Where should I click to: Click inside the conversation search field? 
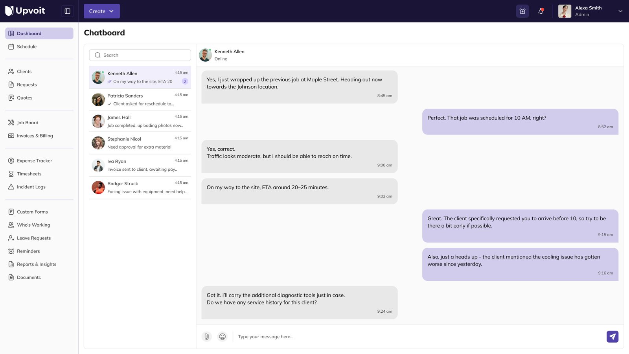pyautogui.click(x=140, y=55)
